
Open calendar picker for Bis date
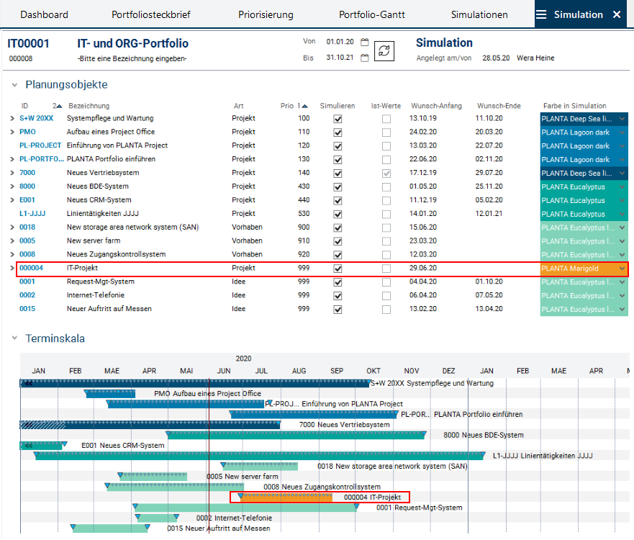(365, 58)
